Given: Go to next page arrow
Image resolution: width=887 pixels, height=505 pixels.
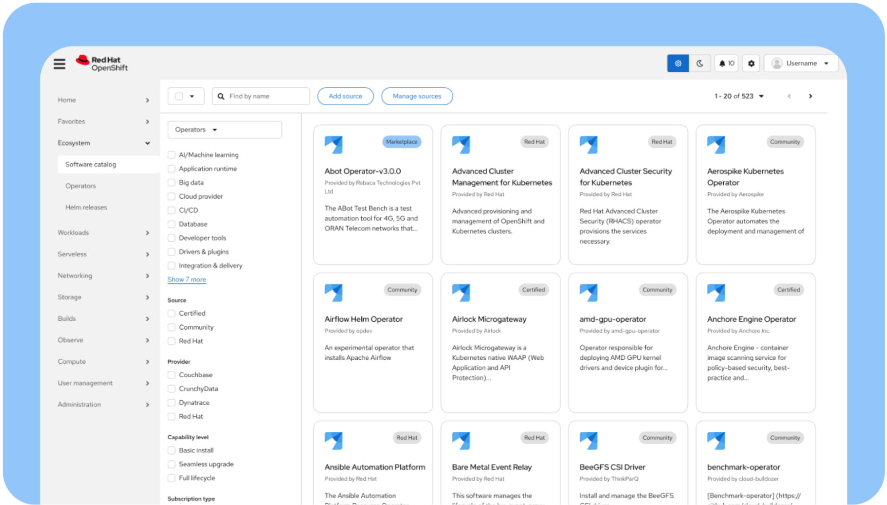Looking at the screenshot, I should click(810, 96).
